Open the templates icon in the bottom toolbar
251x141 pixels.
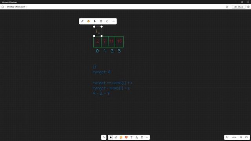click(x=142, y=137)
